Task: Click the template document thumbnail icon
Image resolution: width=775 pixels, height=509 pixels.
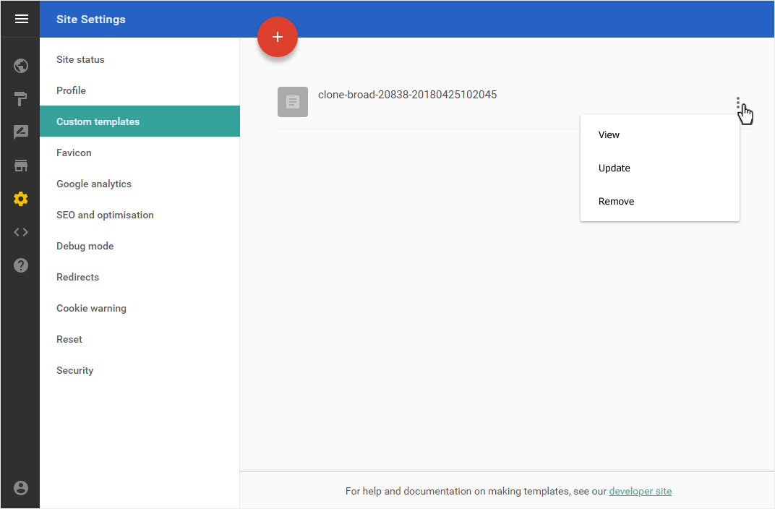Action: tap(293, 102)
